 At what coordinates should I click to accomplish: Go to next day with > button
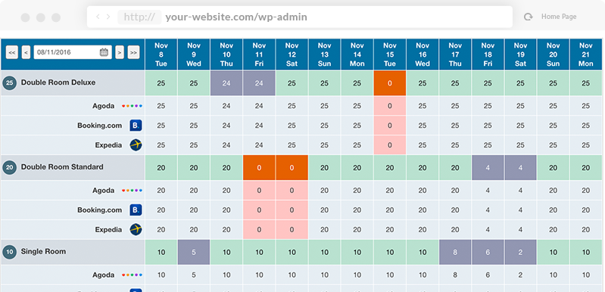pyautogui.click(x=120, y=52)
